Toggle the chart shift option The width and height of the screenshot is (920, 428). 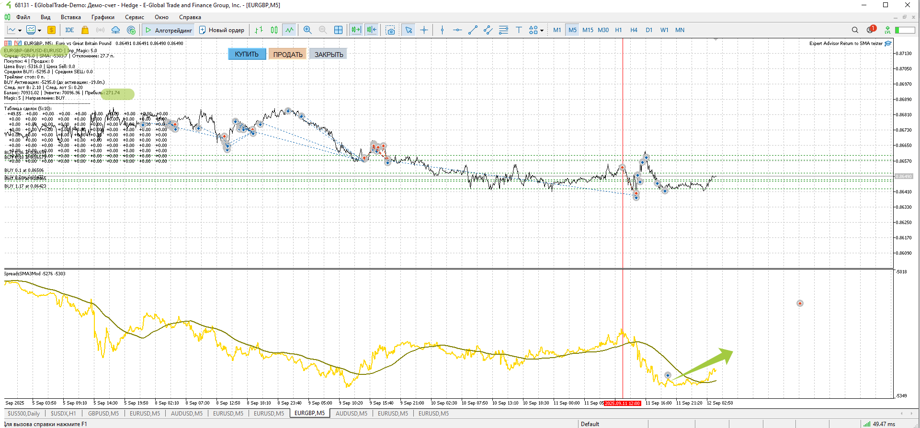pos(372,30)
